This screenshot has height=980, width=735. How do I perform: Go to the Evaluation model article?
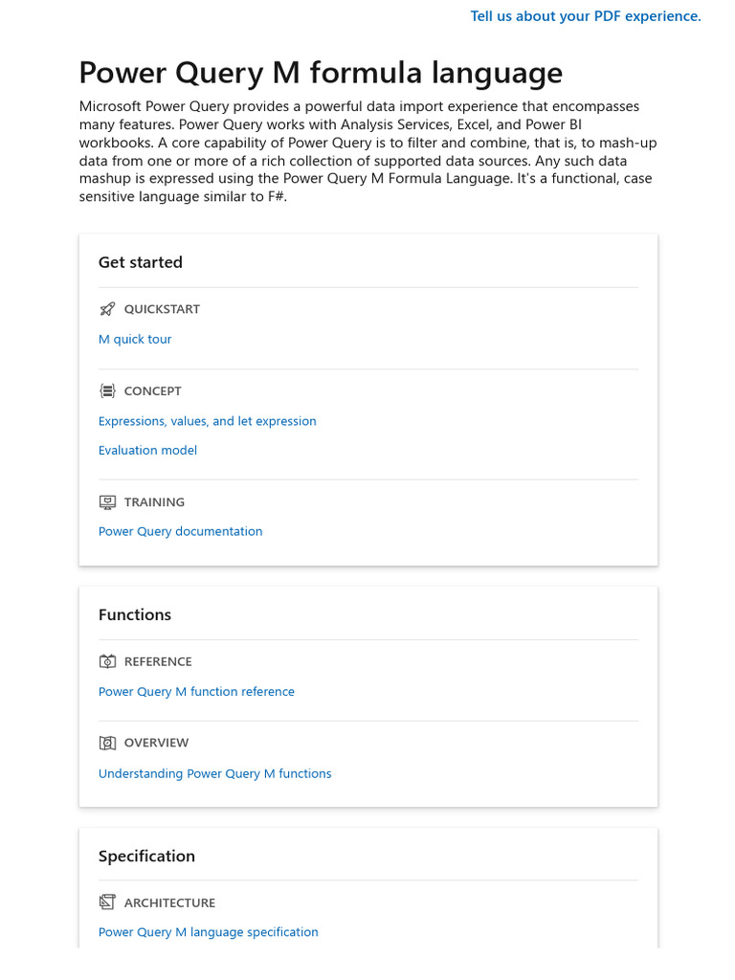pos(147,450)
